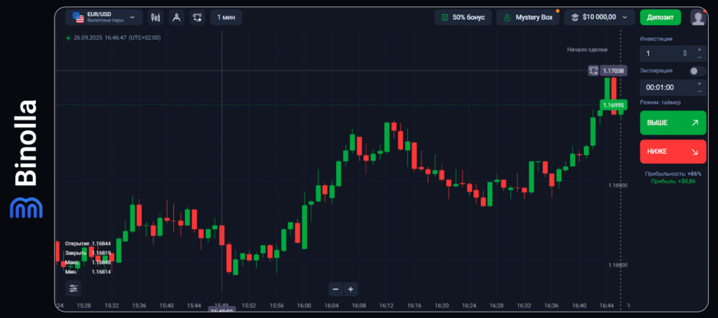
Task: Add alert at 1.17038 price level
Action: point(593,71)
